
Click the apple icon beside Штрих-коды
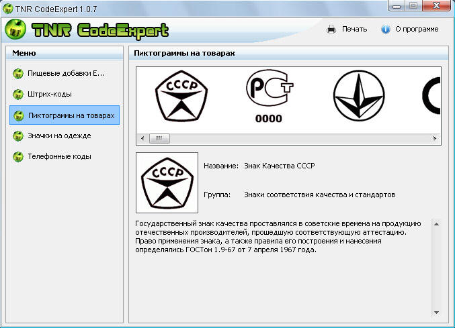[18, 95]
